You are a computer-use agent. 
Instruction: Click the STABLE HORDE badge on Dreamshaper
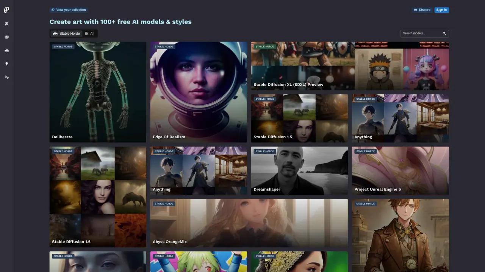point(265,151)
